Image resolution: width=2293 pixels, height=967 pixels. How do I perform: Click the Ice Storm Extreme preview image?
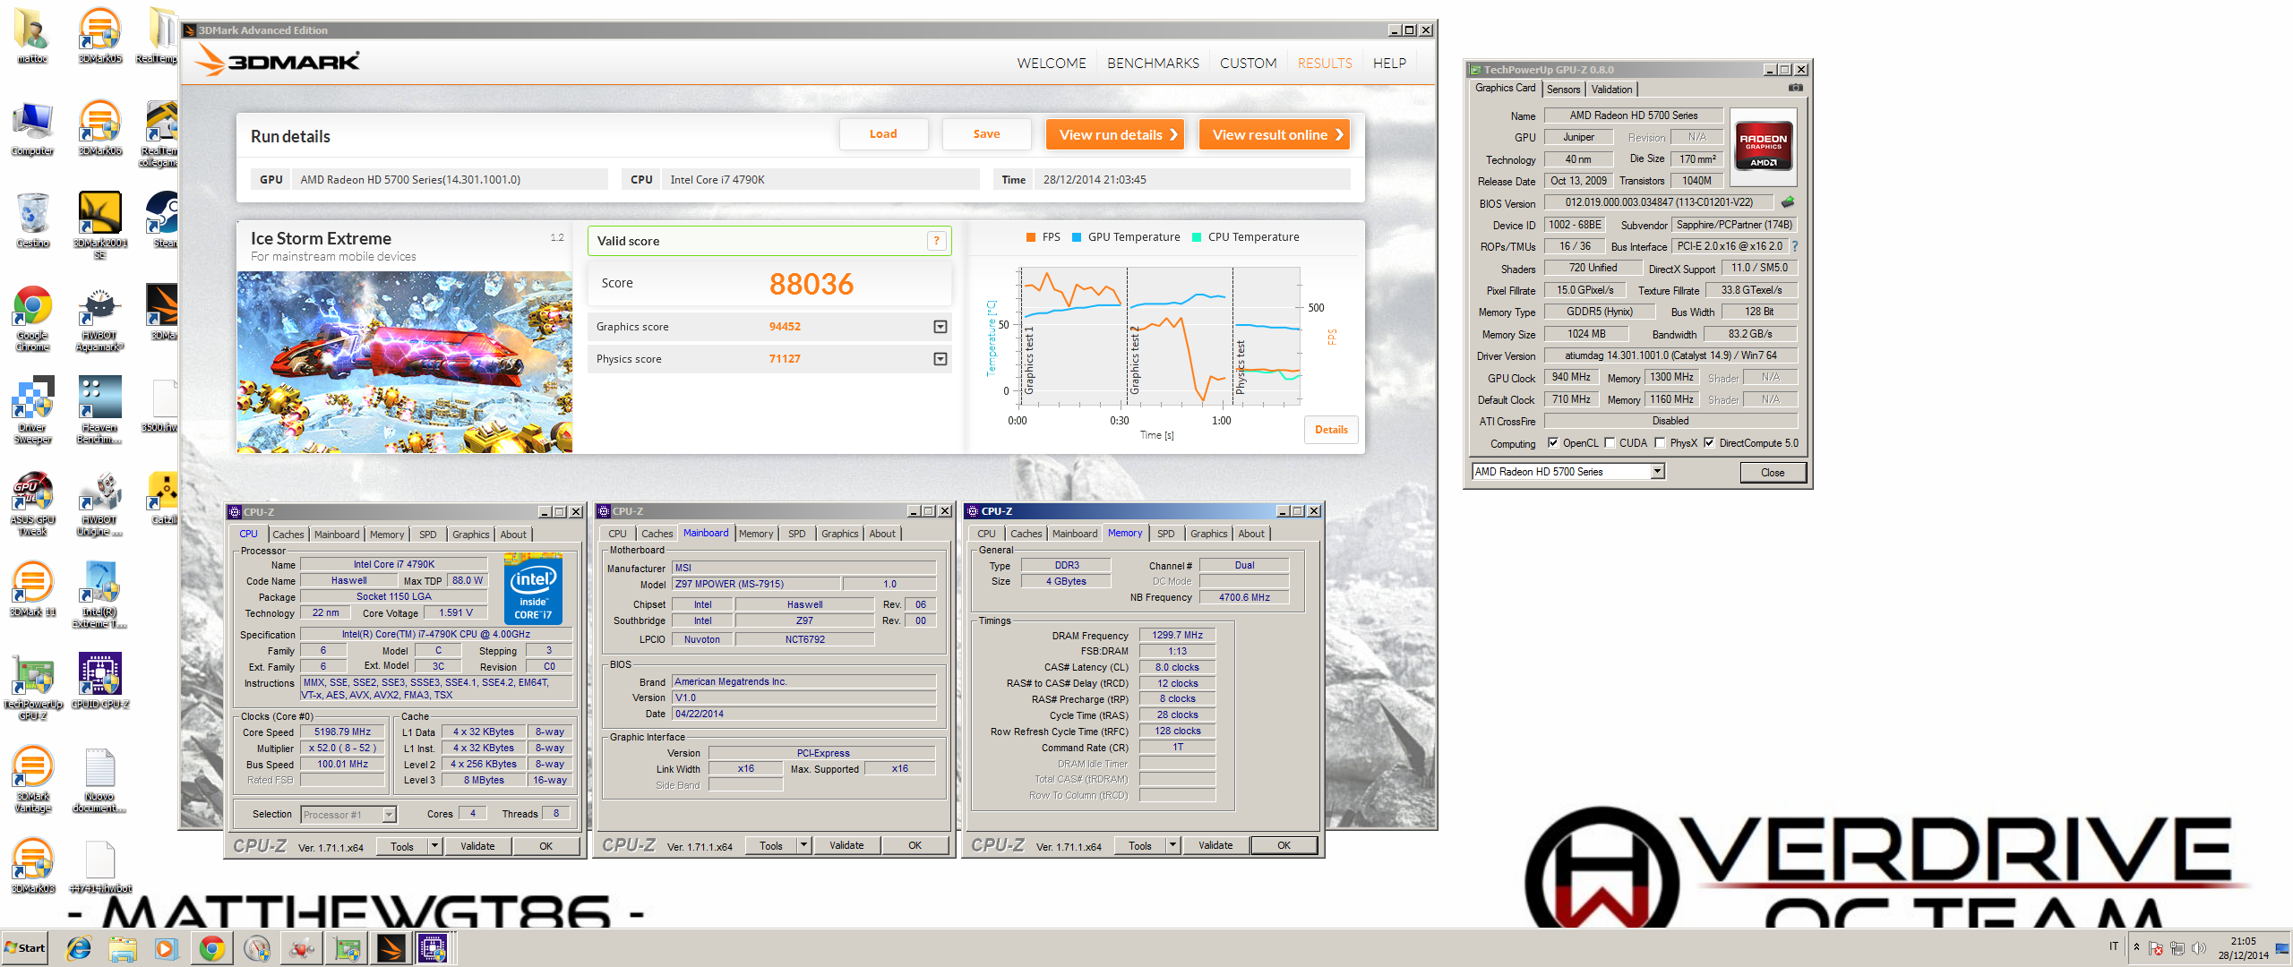click(405, 362)
